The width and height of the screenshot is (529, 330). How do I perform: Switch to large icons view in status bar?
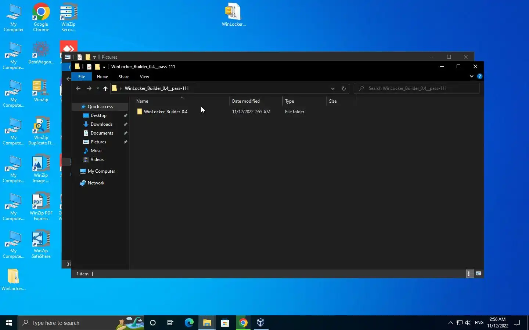(478, 274)
